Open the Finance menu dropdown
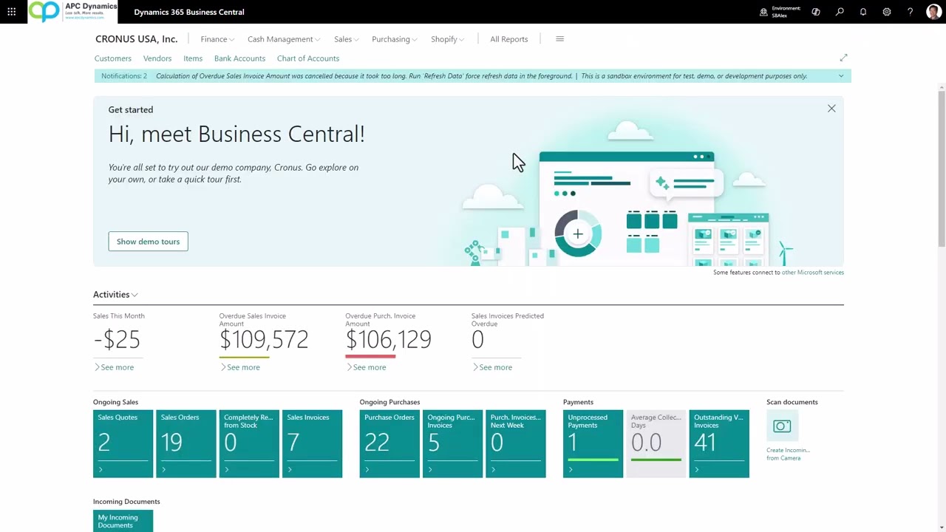946x532 pixels. [217, 39]
